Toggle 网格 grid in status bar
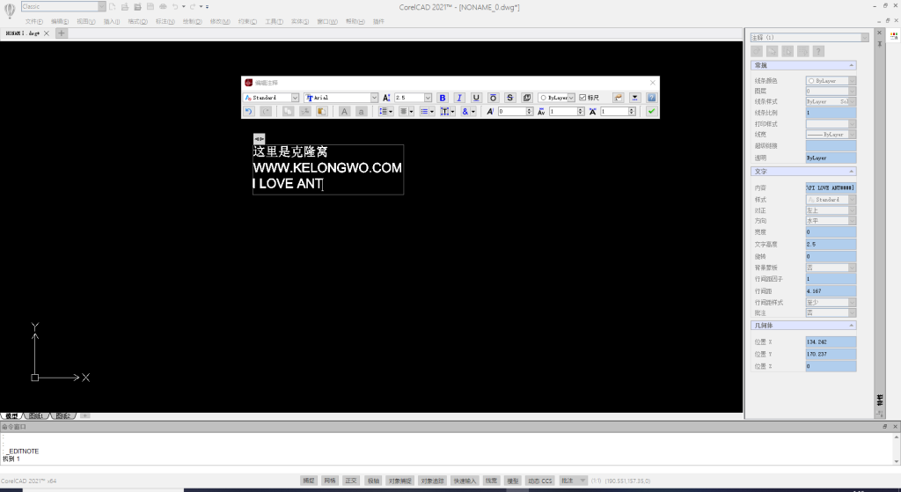 coord(330,481)
